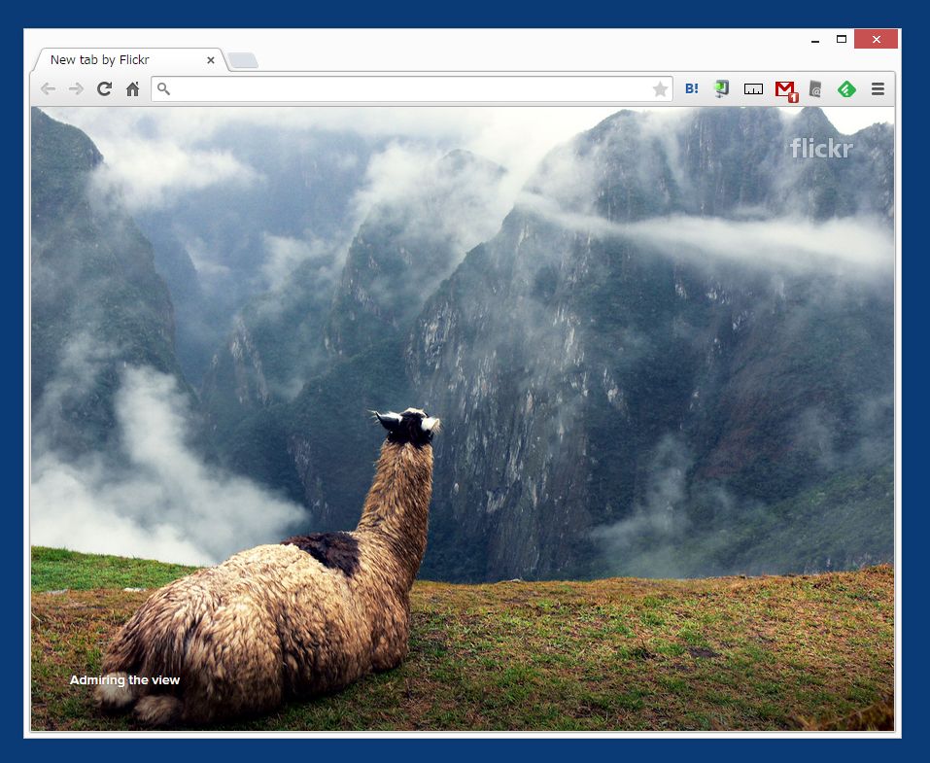Open the home page

pos(133,89)
